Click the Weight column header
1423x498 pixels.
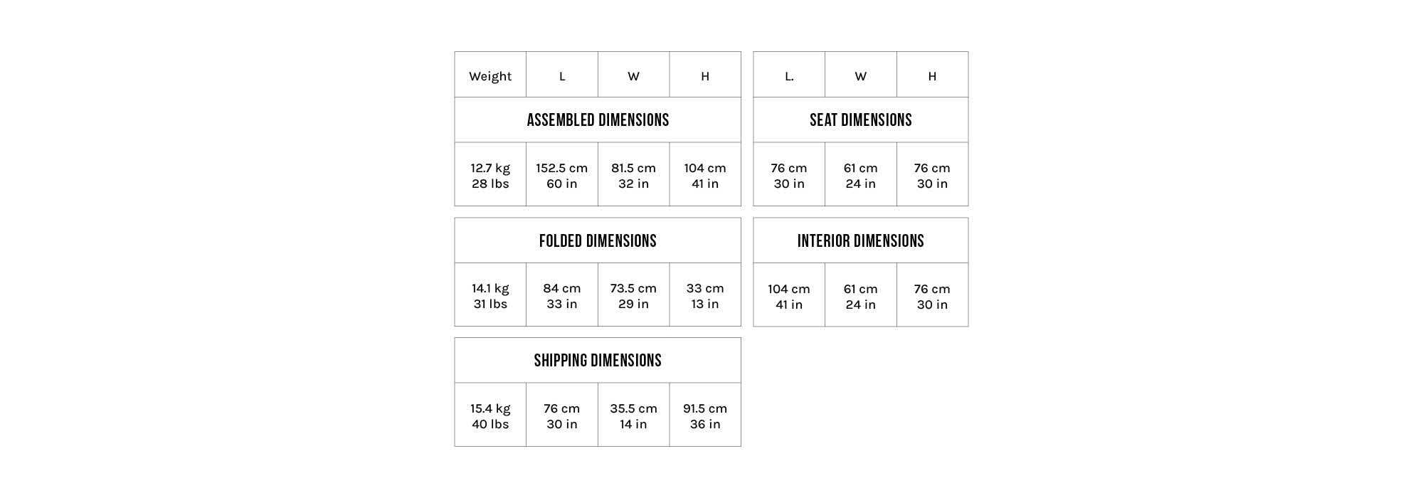click(x=490, y=76)
